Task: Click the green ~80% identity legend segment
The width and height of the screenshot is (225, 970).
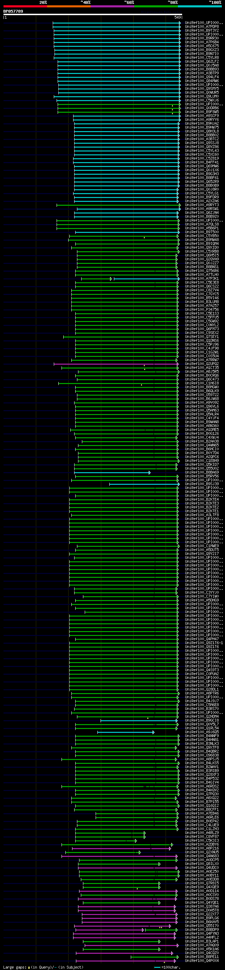Action: click(x=156, y=6)
